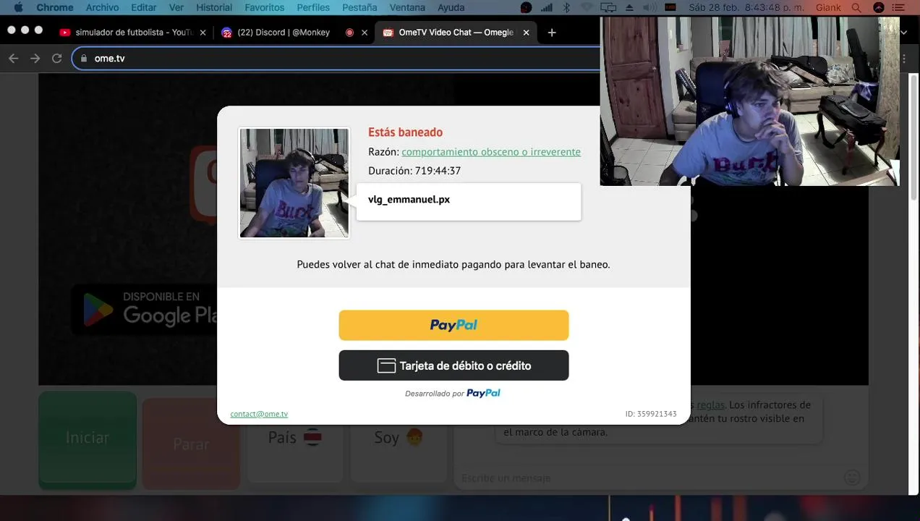Focus the ome.tv address bar
The image size is (920, 521).
click(336, 58)
